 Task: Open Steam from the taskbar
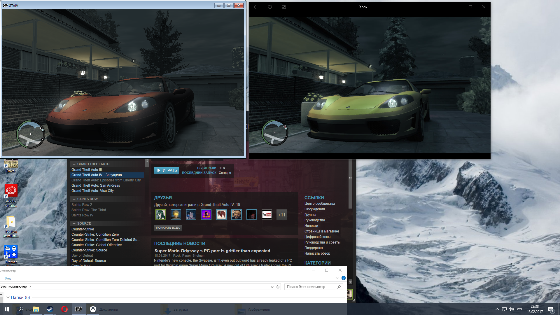click(x=50, y=309)
